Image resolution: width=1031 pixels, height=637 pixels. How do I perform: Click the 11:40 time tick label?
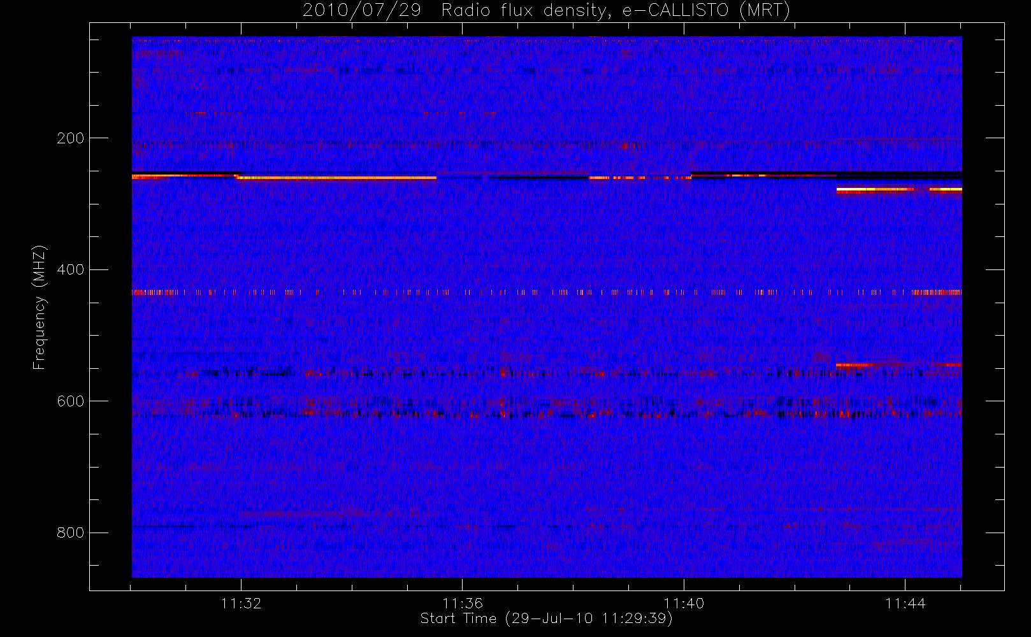[684, 603]
